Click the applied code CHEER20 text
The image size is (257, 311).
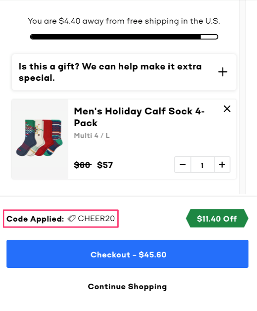pyautogui.click(x=96, y=218)
